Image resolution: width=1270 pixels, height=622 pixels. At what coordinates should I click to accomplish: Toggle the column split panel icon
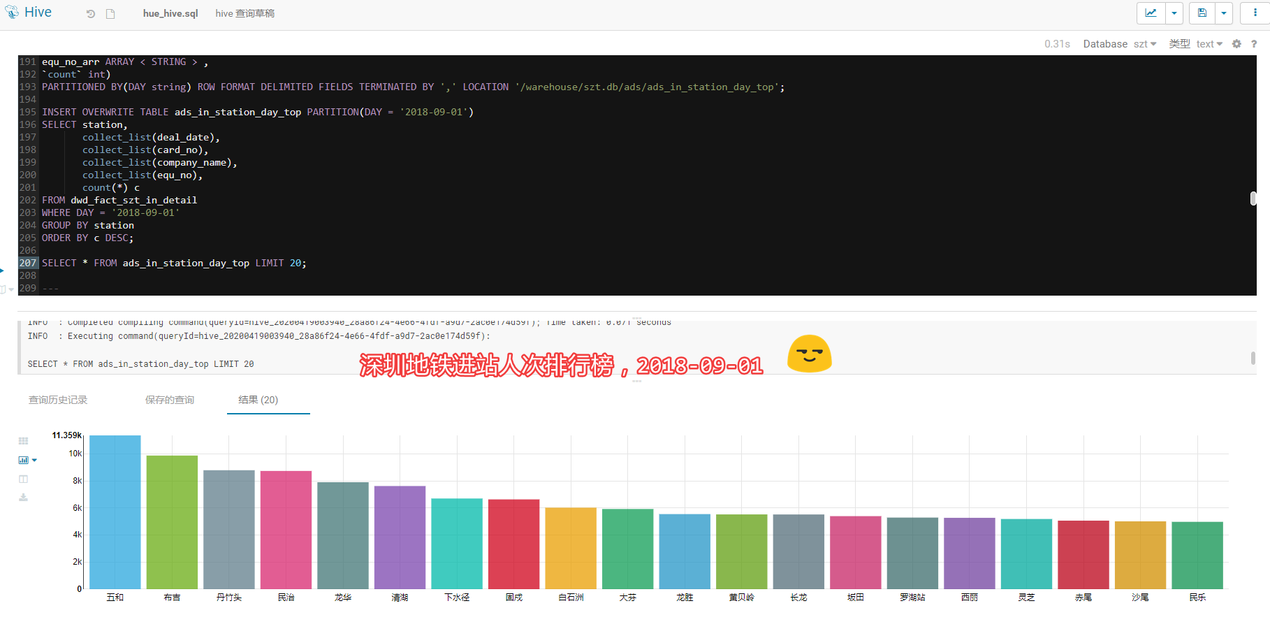click(x=23, y=479)
